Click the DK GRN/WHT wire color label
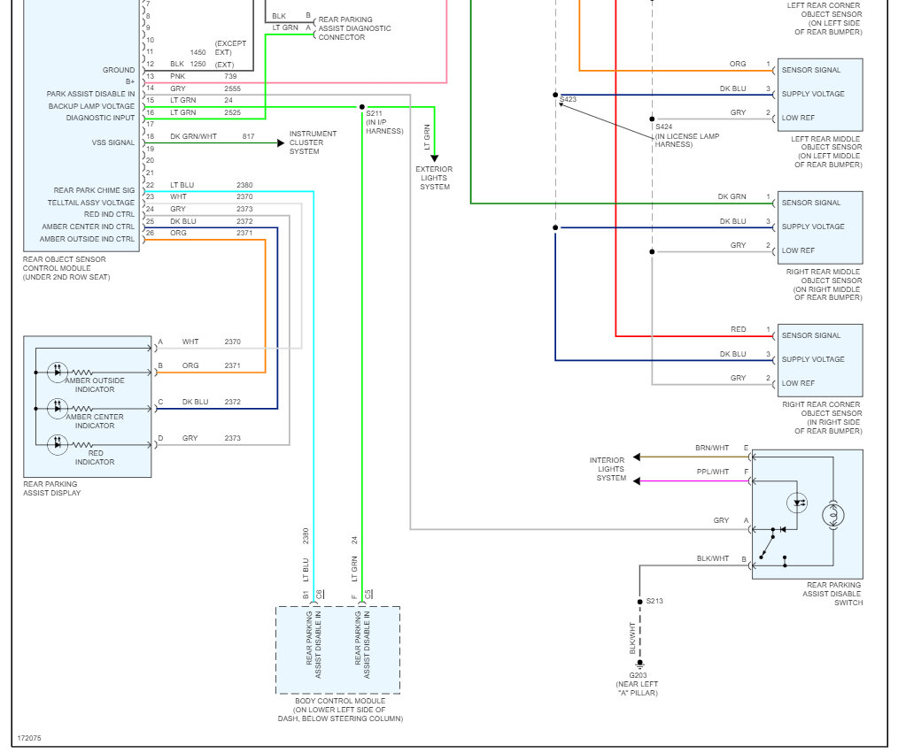898x753 pixels. [x=194, y=137]
